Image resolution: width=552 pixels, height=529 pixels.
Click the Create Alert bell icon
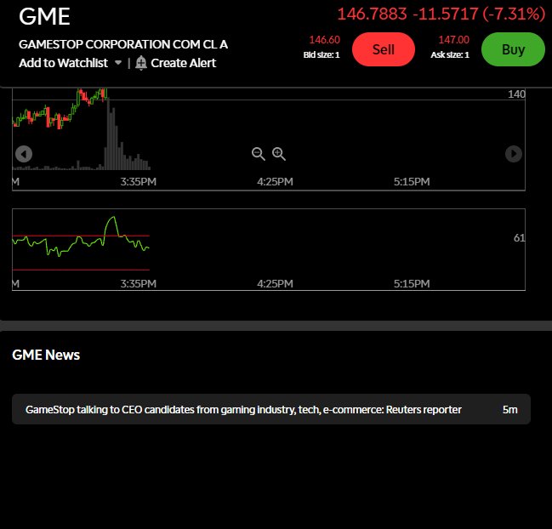[x=141, y=63]
